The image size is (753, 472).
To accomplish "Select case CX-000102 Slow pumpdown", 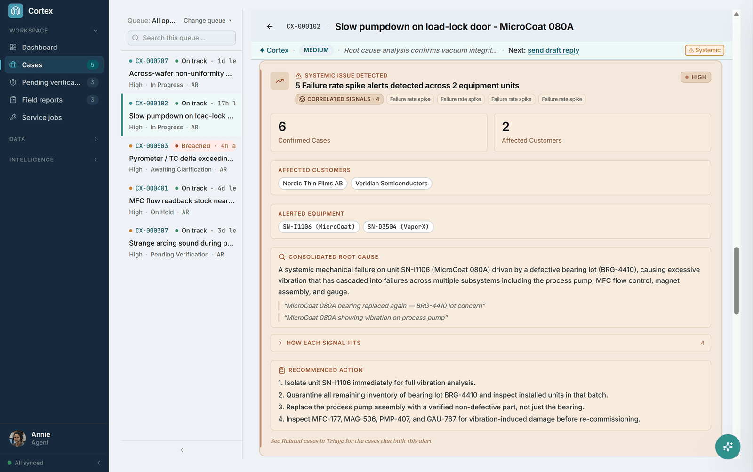I will coord(182,115).
